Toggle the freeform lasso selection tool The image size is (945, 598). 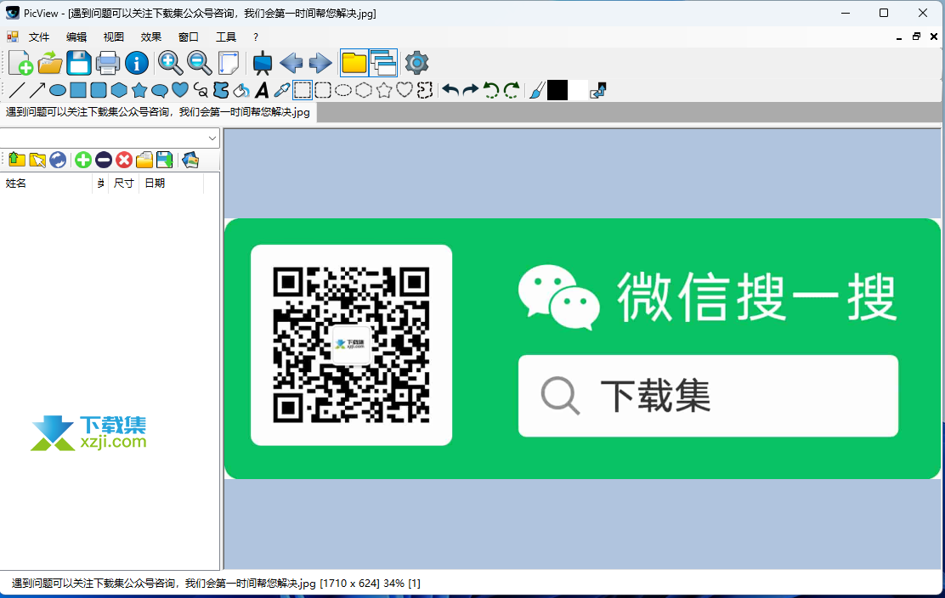[425, 90]
